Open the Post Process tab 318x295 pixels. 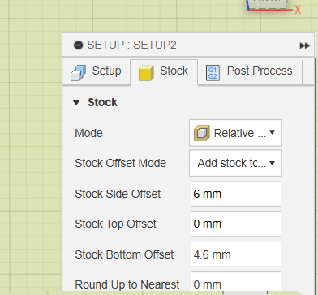click(250, 72)
